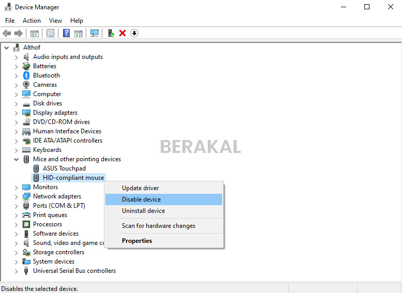Click the Back arrow toolbar icon
Screen dimensions: 402x293
[x=7, y=33]
